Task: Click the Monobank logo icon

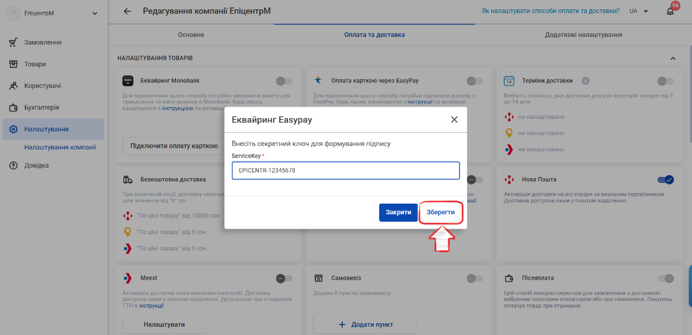Action: 128,81
